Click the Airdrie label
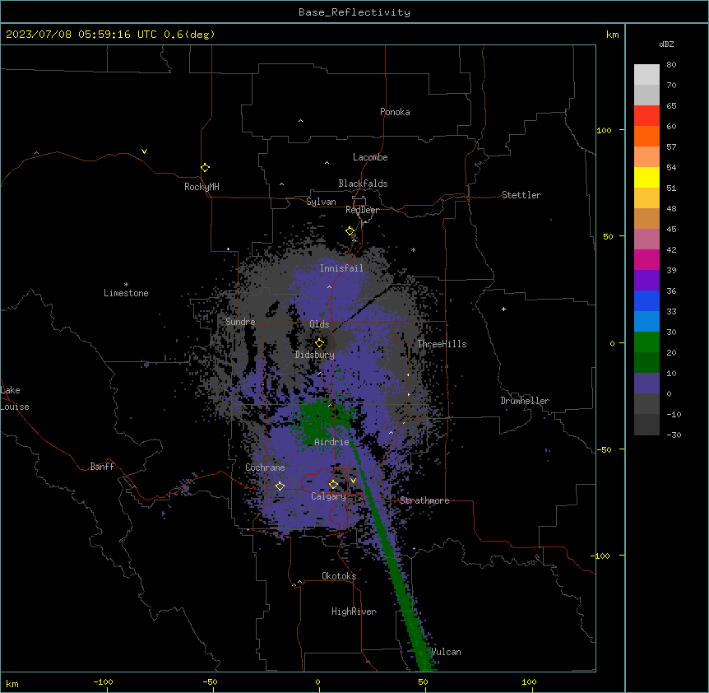 [331, 442]
